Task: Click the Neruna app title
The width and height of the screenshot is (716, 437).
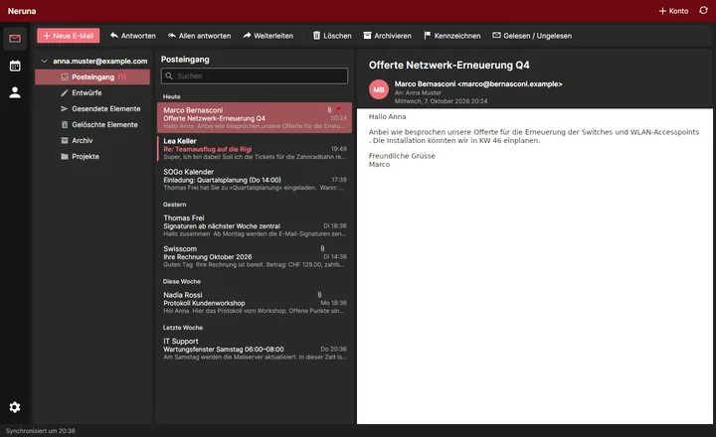Action: (22, 11)
